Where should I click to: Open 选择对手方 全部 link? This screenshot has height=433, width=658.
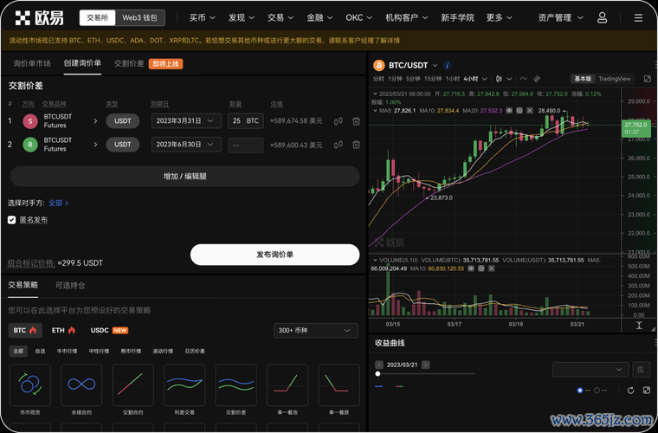(x=58, y=203)
